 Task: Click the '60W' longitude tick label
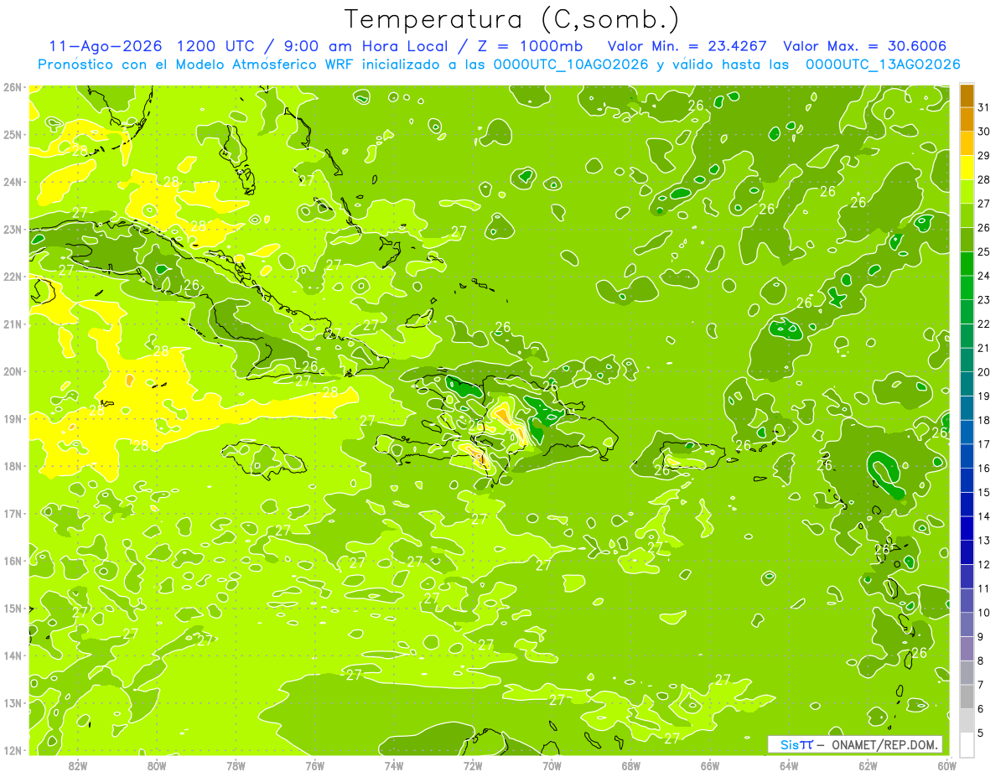[x=947, y=765]
